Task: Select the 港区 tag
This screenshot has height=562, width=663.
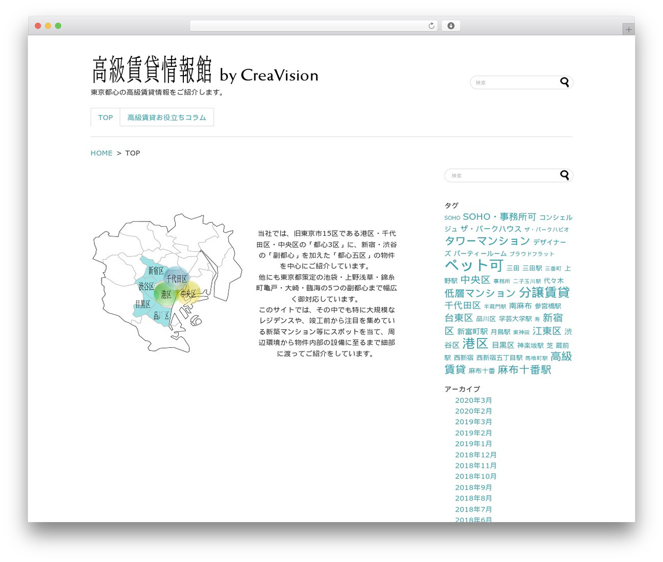Action: (x=475, y=343)
